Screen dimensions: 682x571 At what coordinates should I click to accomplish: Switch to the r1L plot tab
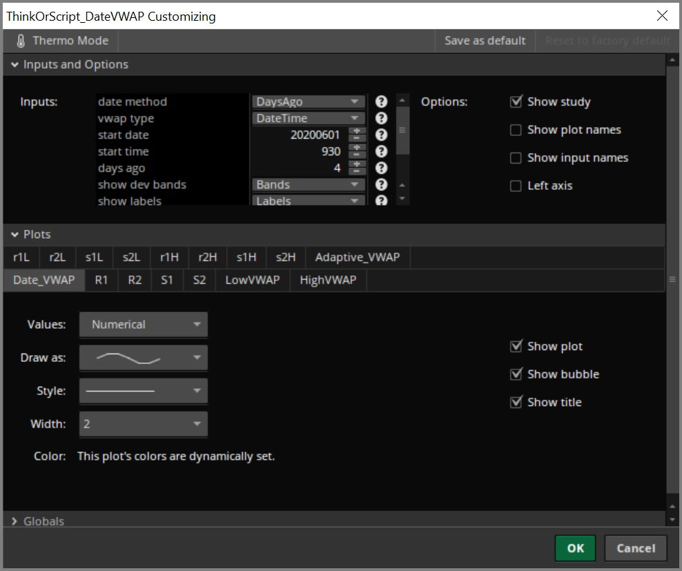[x=21, y=258]
